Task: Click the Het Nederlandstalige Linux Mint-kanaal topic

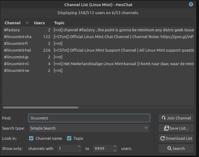Action: coord(124,64)
